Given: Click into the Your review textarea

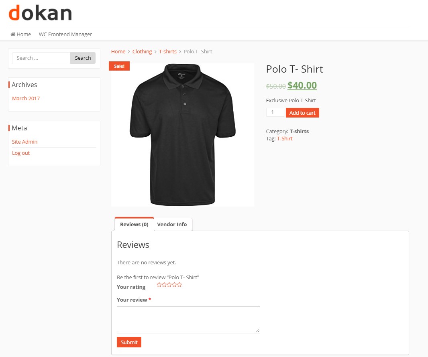Looking at the screenshot, I should 188,320.
